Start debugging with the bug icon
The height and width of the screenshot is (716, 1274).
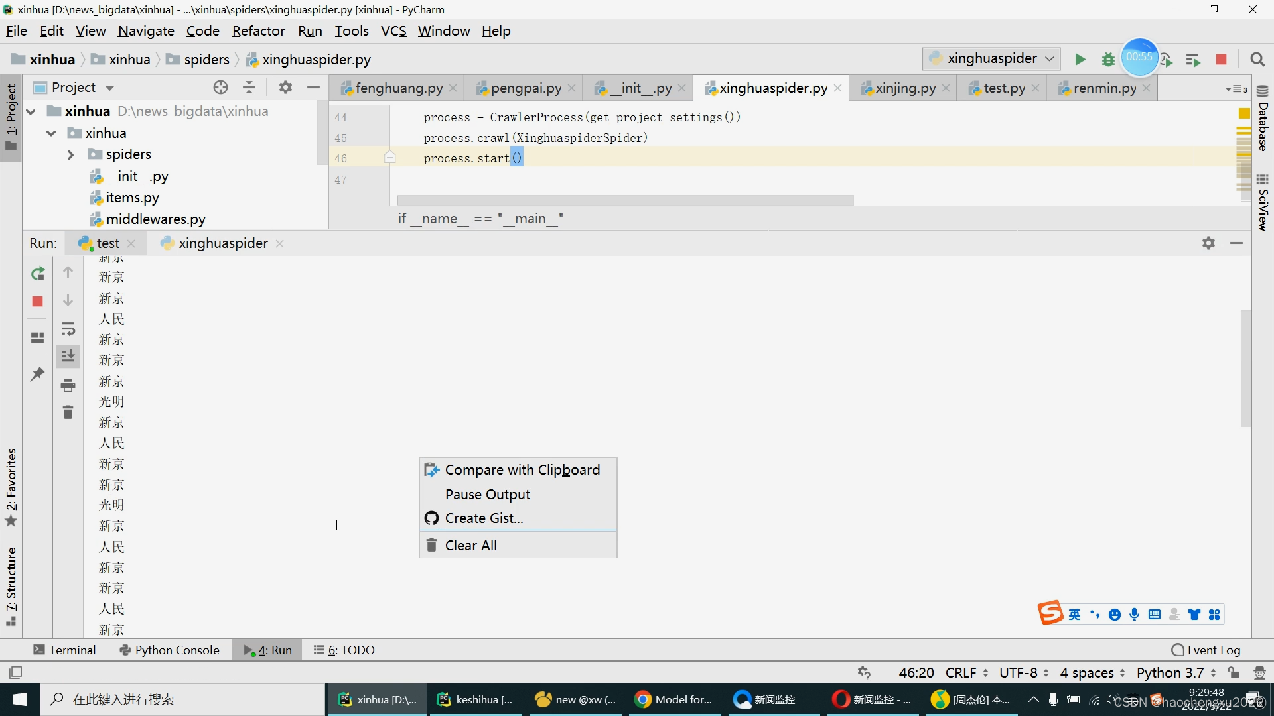[1107, 60]
